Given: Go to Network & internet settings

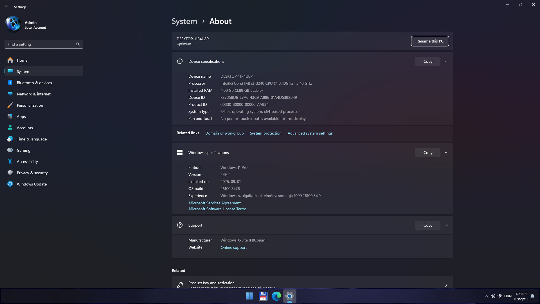Looking at the screenshot, I should pyautogui.click(x=33, y=94).
